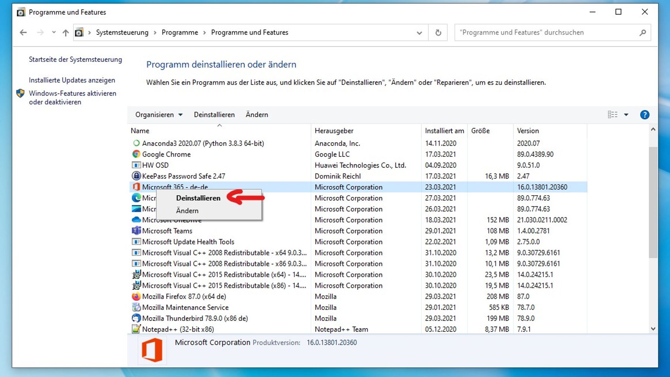The width and height of the screenshot is (670, 377).
Task: Click the Programme und Features title bar icon
Action: (x=21, y=12)
